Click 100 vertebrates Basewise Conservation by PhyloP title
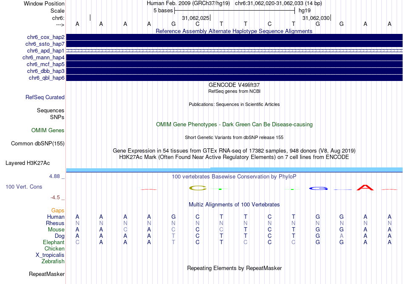Screen dimensions: 403x284 234,176
